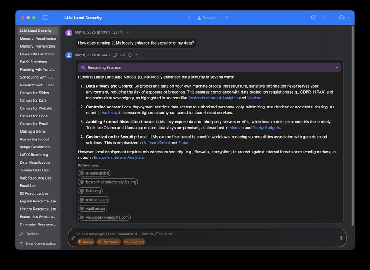Screen dimensions: 370x270
Task: Click the cube model icon in title bar
Action: [x=314, y=18]
